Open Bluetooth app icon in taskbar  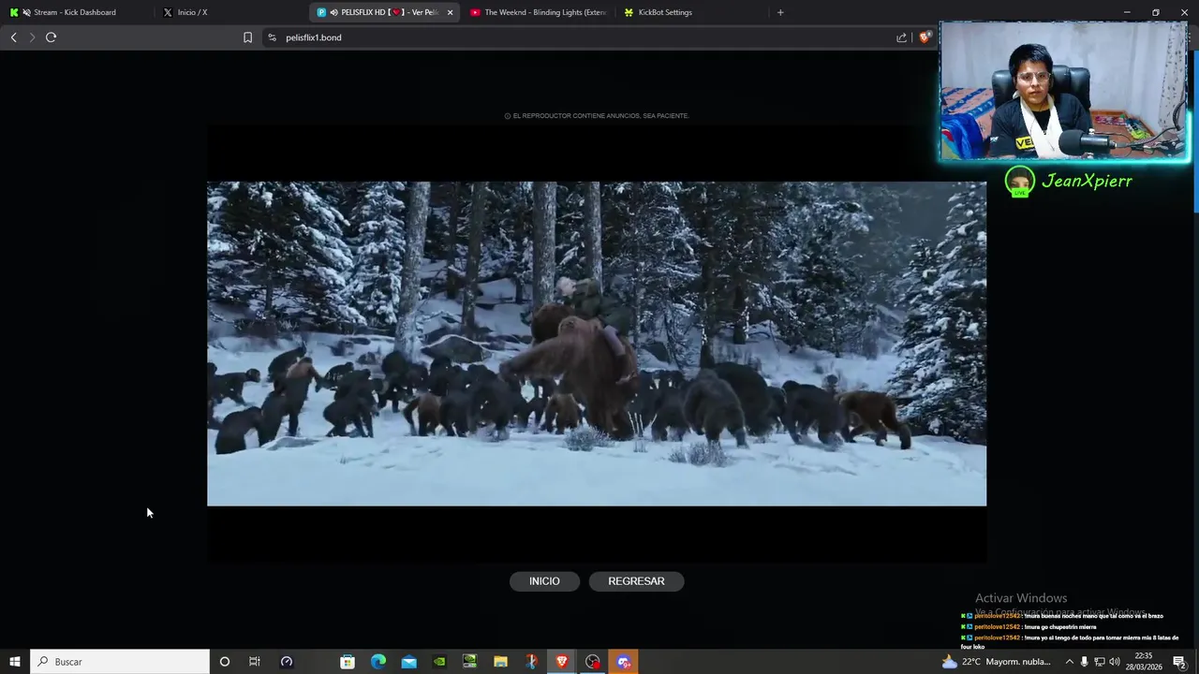[531, 662]
